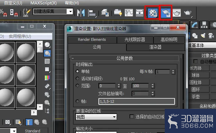Click the 文件起始编号 spinner arrows
The image size is (216, 133).
[152, 94]
